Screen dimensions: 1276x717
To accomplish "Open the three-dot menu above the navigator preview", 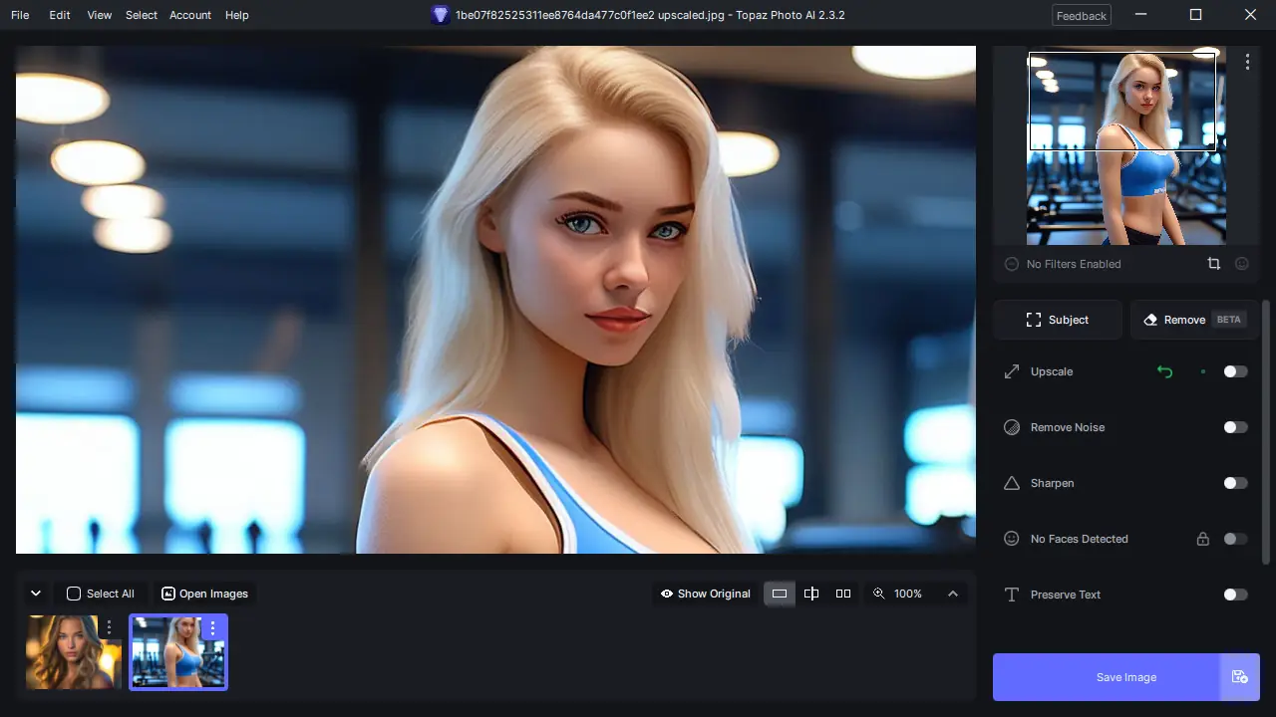I will (1247, 62).
